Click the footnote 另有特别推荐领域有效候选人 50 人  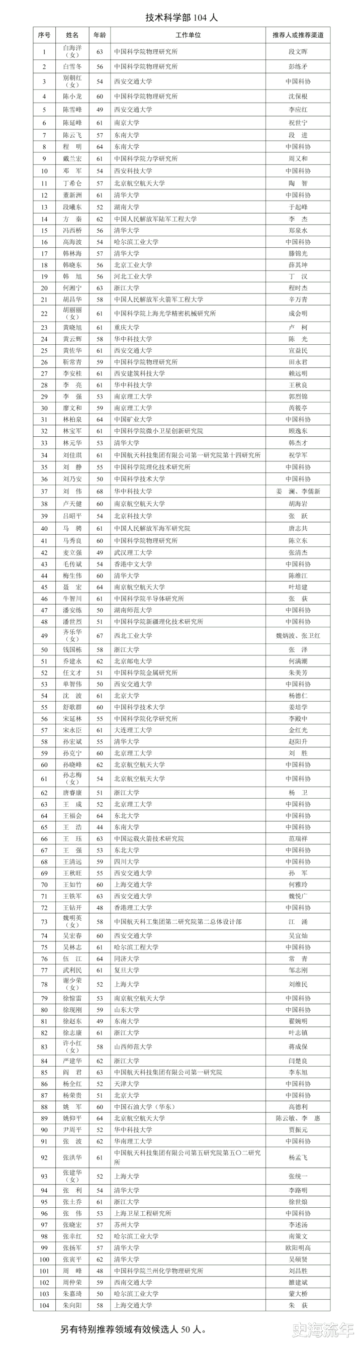[x=133, y=1329]
